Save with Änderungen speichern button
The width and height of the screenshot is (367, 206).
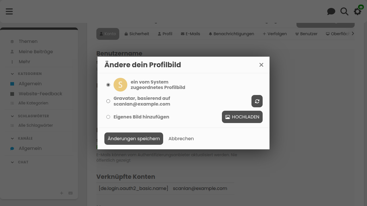(134, 138)
